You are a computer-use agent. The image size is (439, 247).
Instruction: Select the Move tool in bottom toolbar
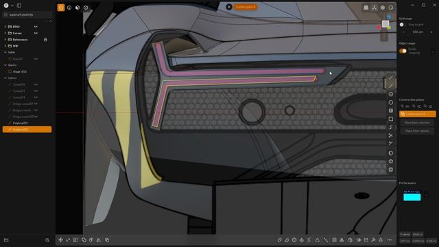point(60,239)
